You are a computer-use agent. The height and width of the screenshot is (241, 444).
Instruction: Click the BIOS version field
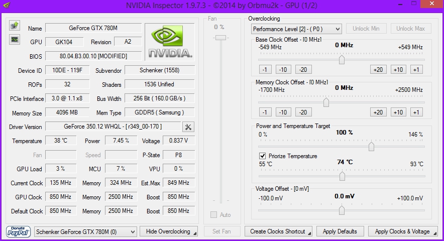tap(93, 56)
